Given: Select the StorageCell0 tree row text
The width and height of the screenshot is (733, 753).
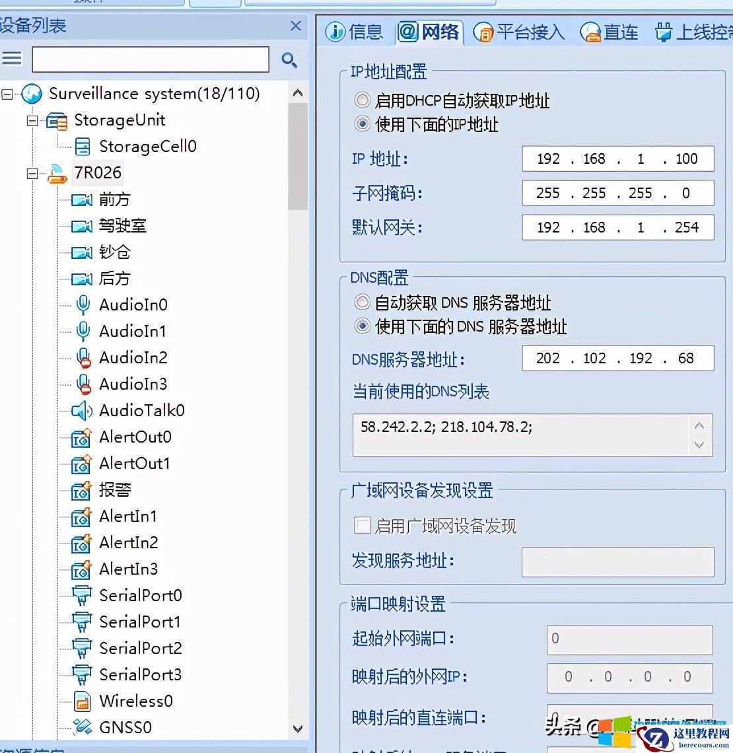Looking at the screenshot, I should click(x=148, y=147).
